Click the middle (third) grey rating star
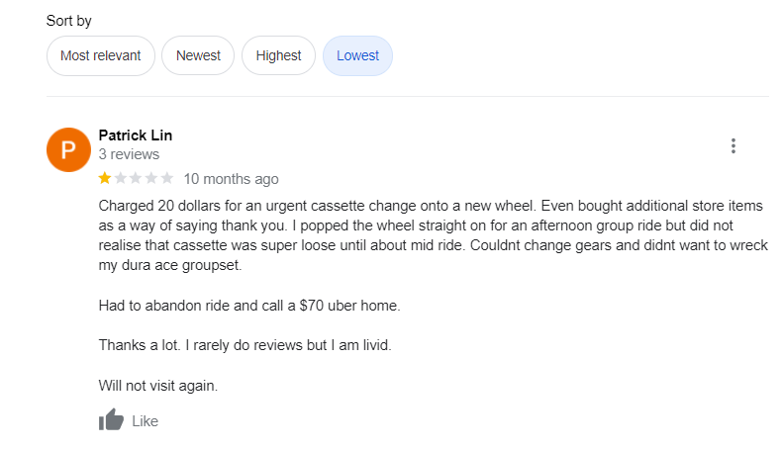Image resolution: width=782 pixels, height=450 pixels. coord(137,179)
